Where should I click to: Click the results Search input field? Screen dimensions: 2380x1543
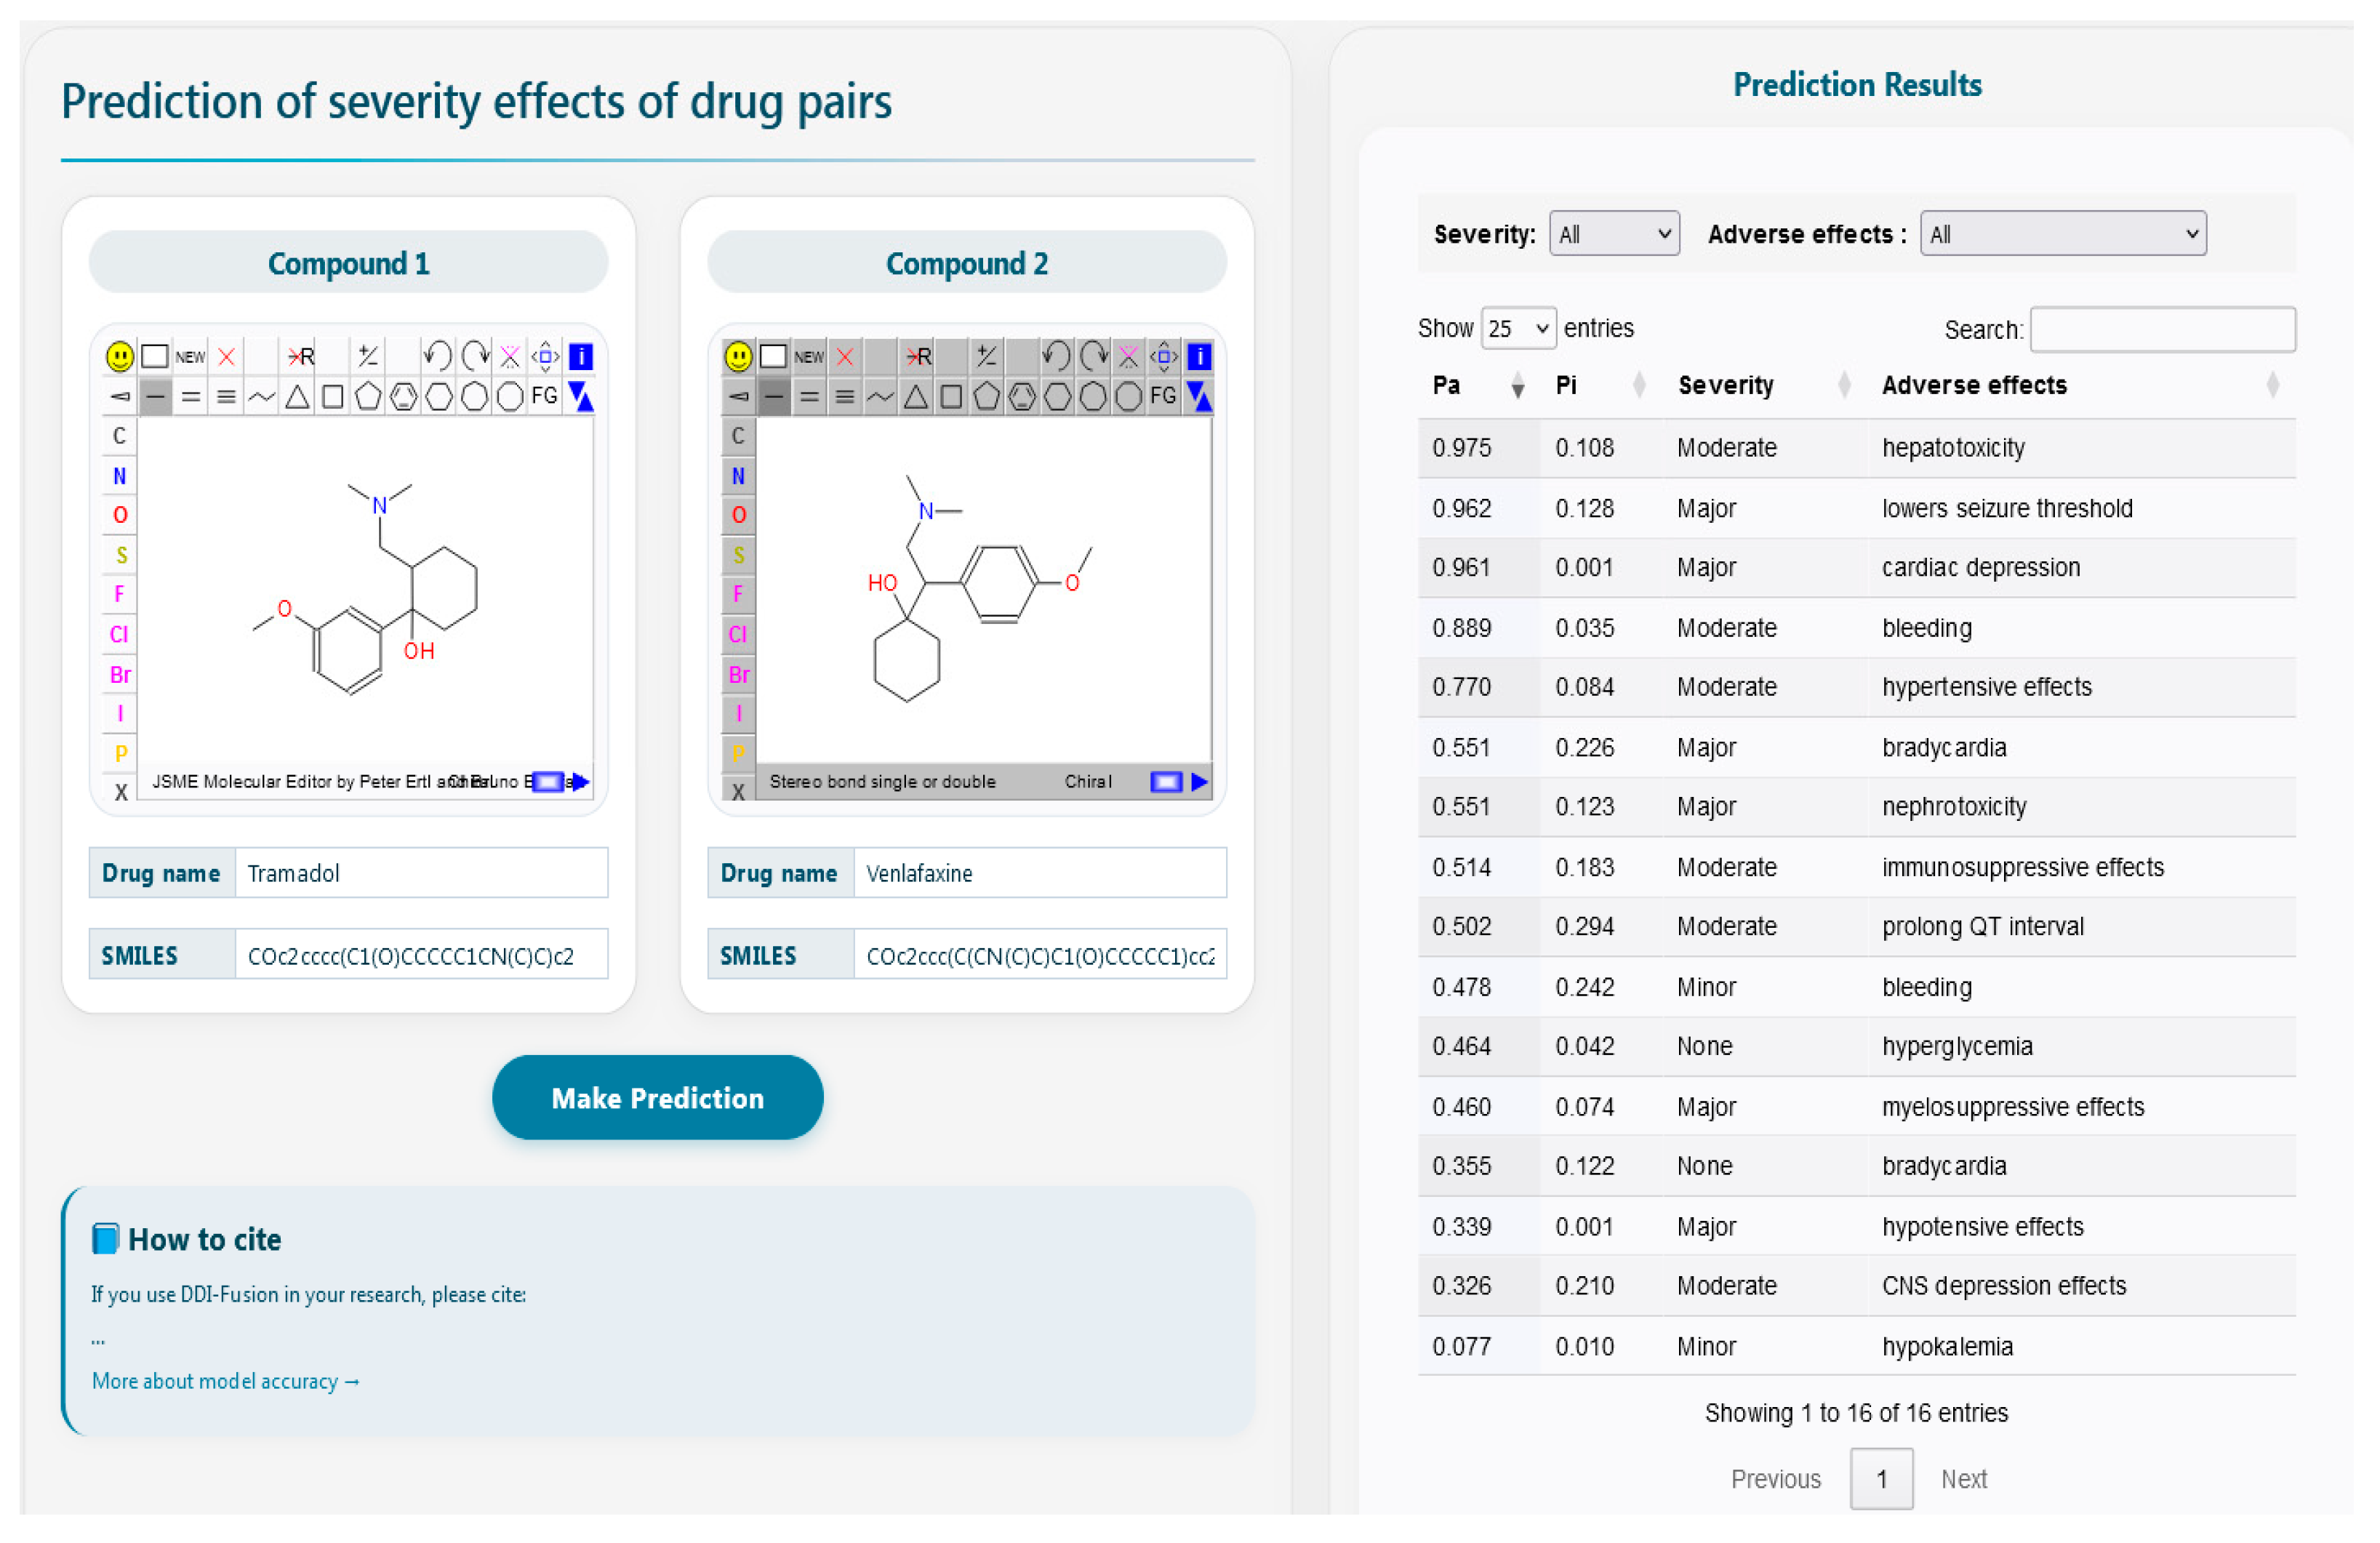[x=2163, y=330]
